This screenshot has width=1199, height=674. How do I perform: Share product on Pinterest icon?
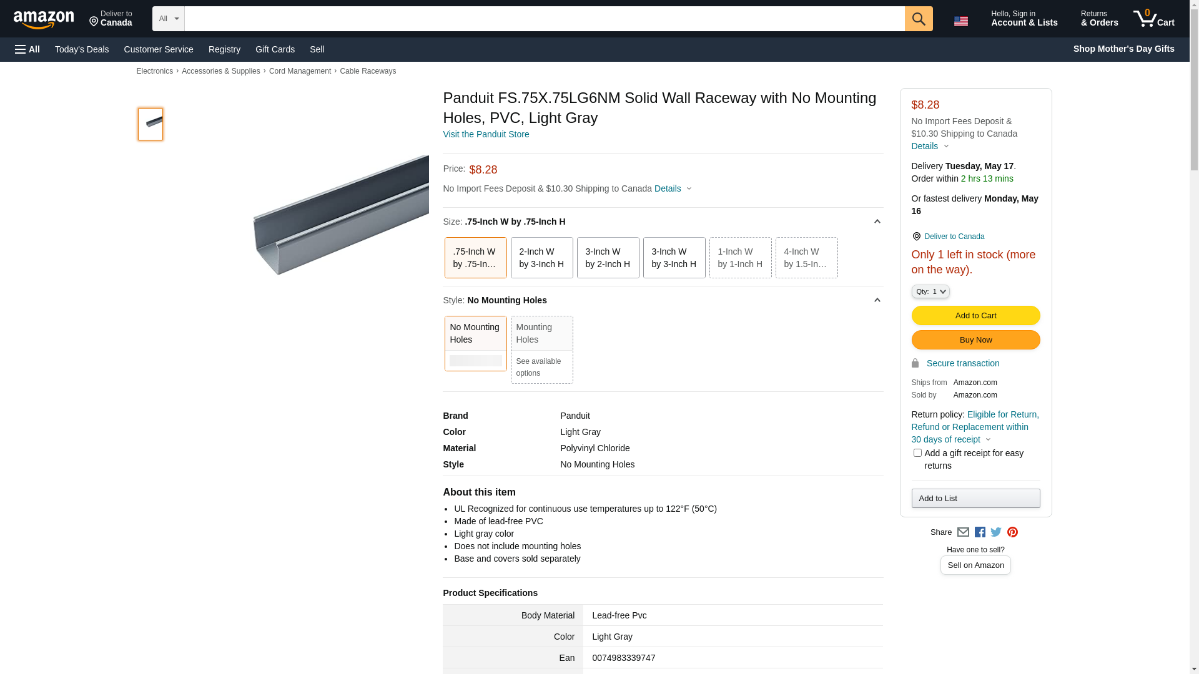pos(1012,532)
